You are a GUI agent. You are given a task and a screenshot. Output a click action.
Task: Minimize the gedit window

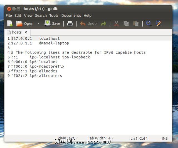point(14,9)
